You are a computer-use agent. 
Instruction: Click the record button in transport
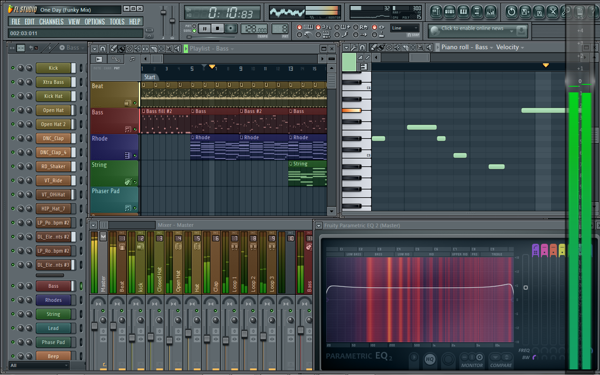point(230,29)
